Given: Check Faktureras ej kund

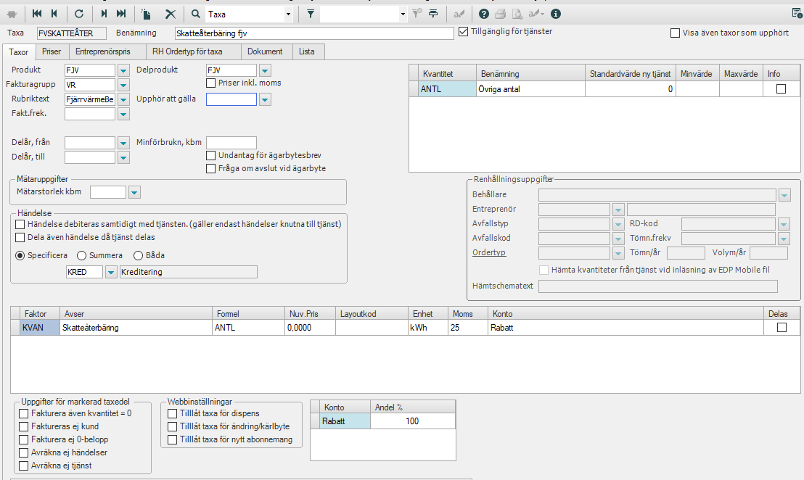Looking at the screenshot, I should 24,427.
